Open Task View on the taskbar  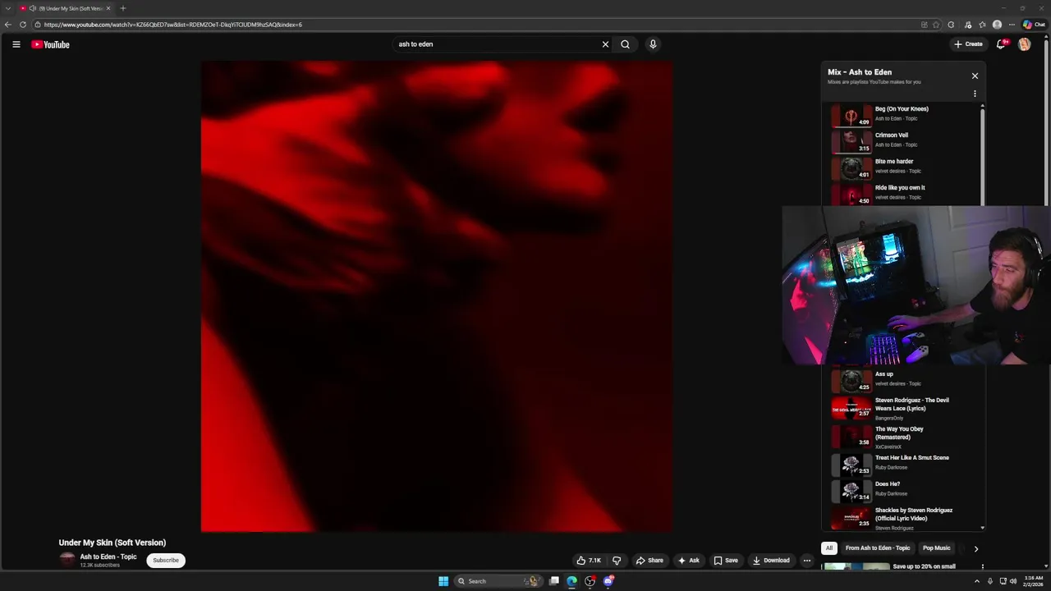pos(554,581)
